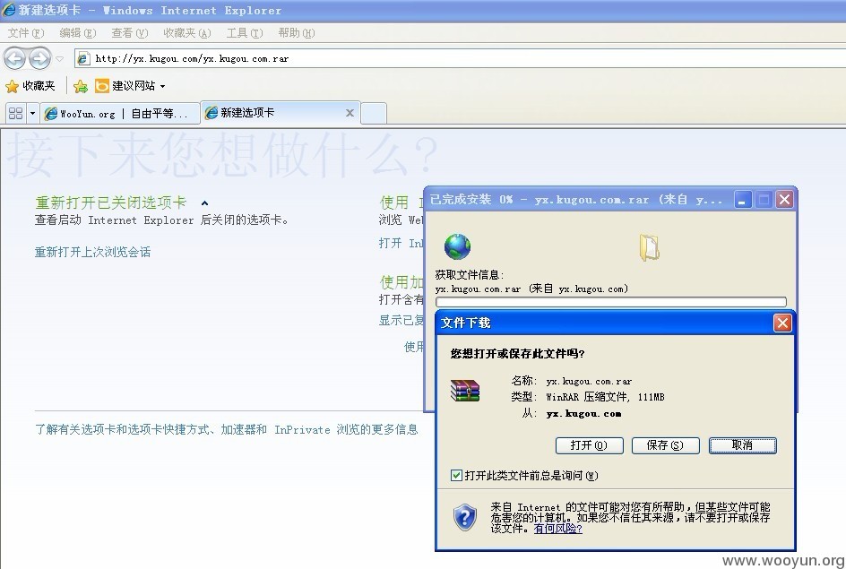Image resolution: width=846 pixels, height=569 pixels.
Task: Go back with the browser Back arrow
Action: [x=14, y=58]
